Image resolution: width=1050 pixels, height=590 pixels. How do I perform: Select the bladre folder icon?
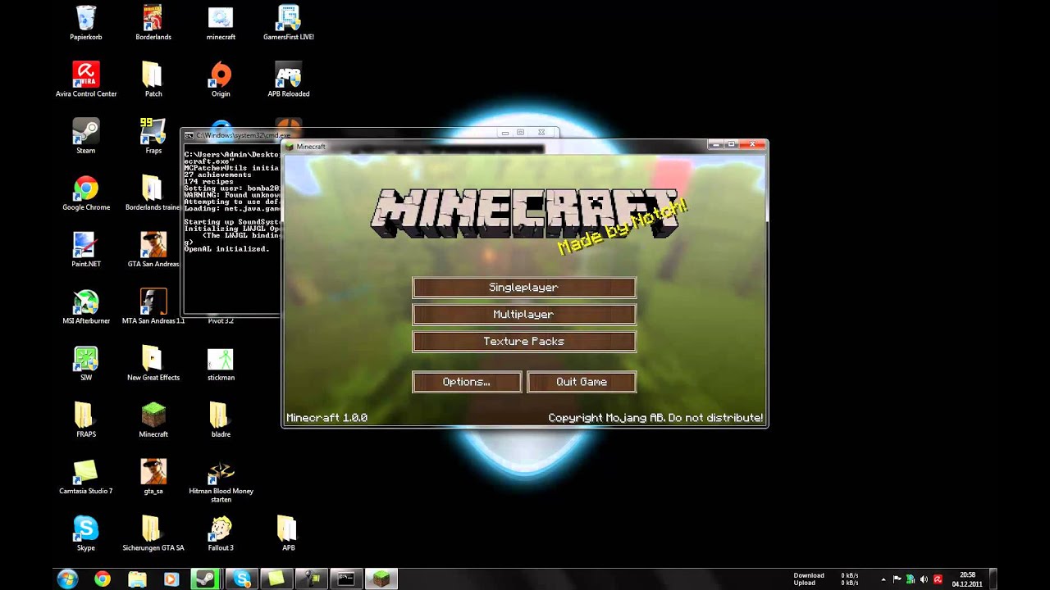tap(221, 420)
